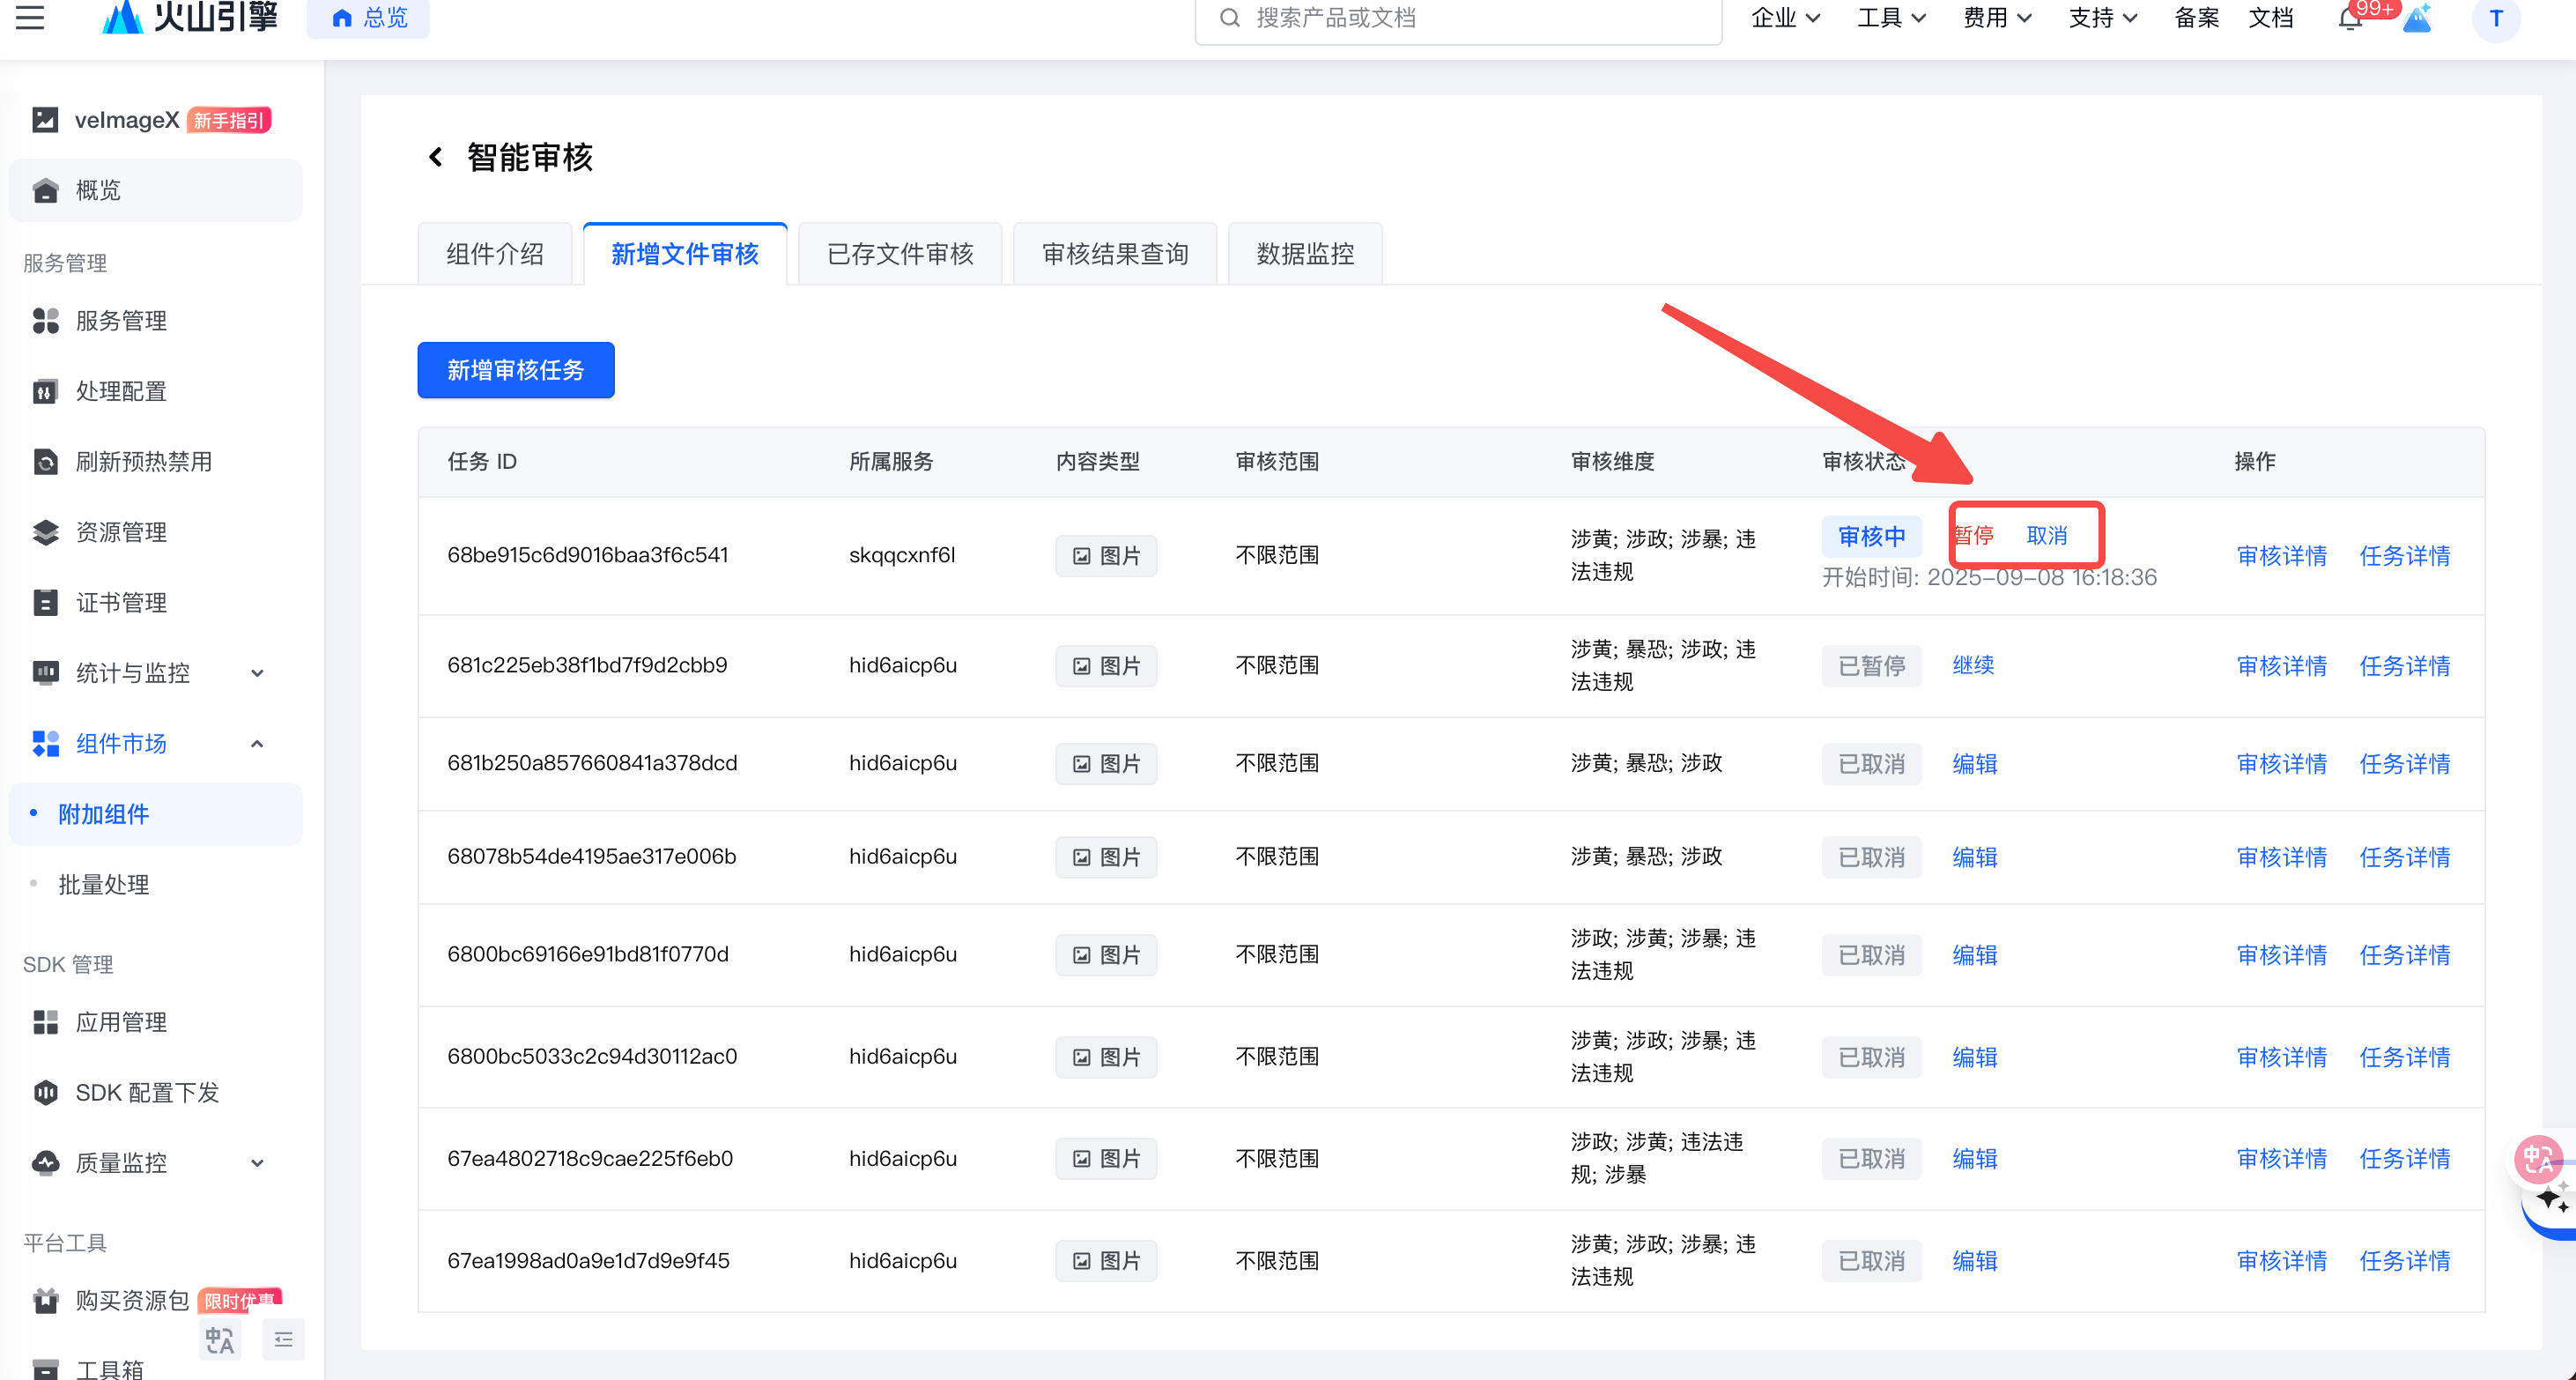Expand the 质量监控 sidebar section
Image resolution: width=2576 pixels, height=1380 pixels.
pyautogui.click(x=257, y=1163)
